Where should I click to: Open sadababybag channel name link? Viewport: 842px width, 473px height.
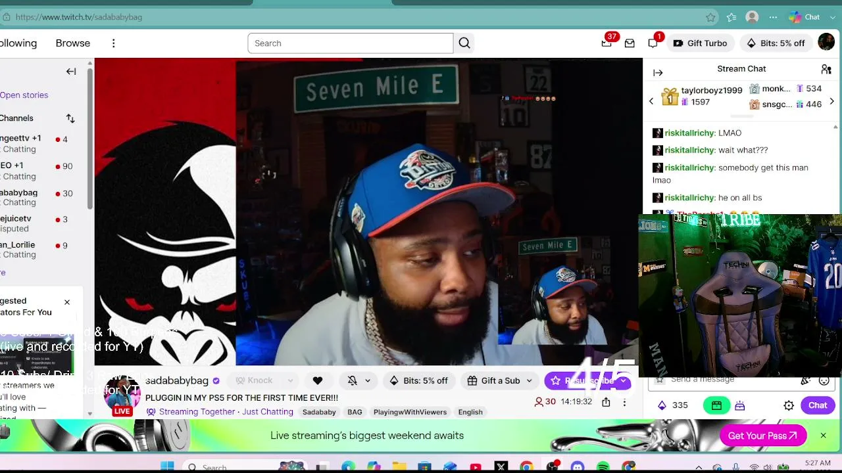[176, 380]
